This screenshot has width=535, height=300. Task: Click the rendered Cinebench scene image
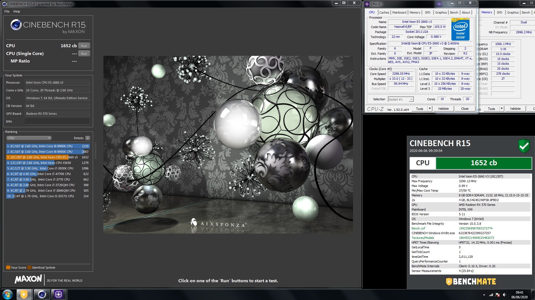[228, 144]
